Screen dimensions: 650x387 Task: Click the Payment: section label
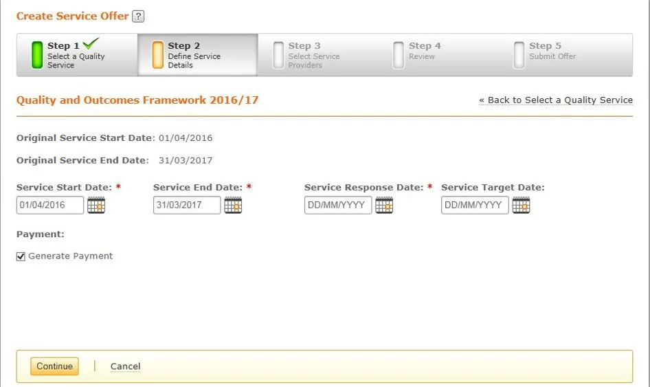point(41,234)
